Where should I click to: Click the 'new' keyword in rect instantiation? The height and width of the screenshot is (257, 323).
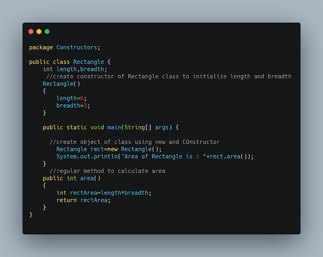tap(112, 149)
